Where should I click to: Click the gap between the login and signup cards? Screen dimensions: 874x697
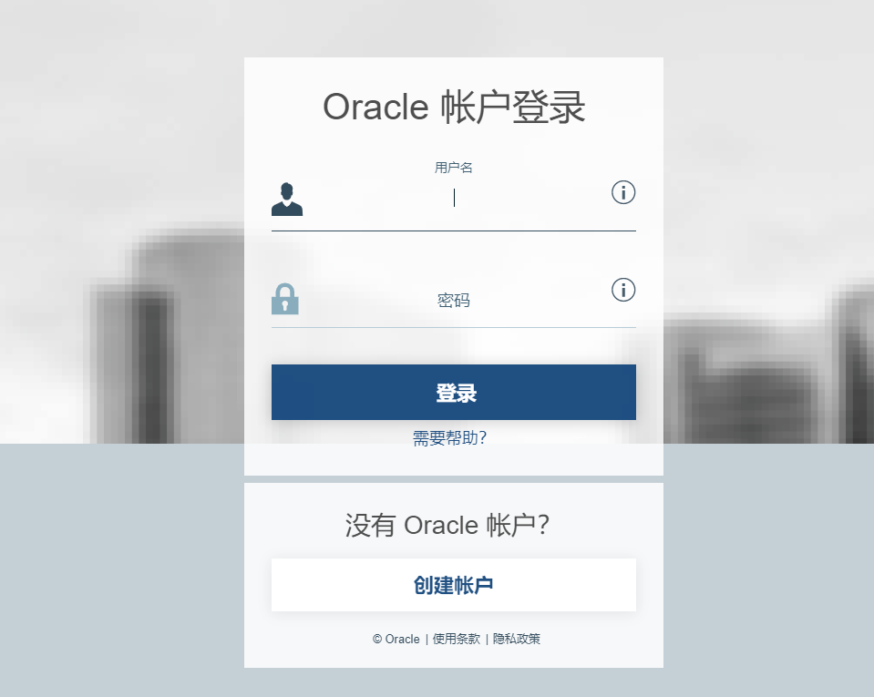[x=454, y=479]
